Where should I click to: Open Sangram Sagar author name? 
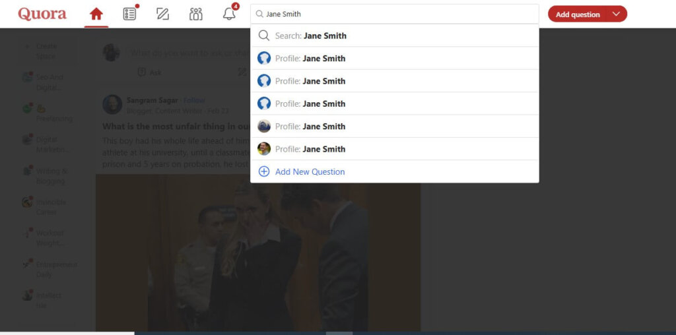tap(152, 100)
